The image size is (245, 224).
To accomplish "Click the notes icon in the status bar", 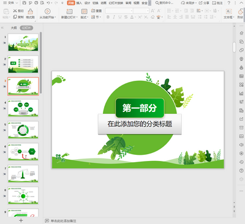I will [47, 221].
